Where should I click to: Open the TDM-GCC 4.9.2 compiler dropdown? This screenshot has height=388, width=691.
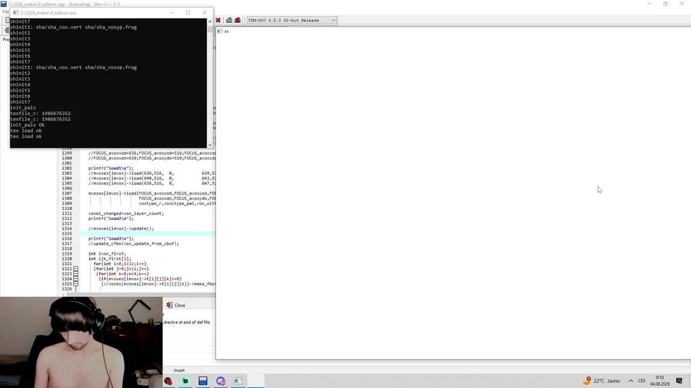click(292, 20)
